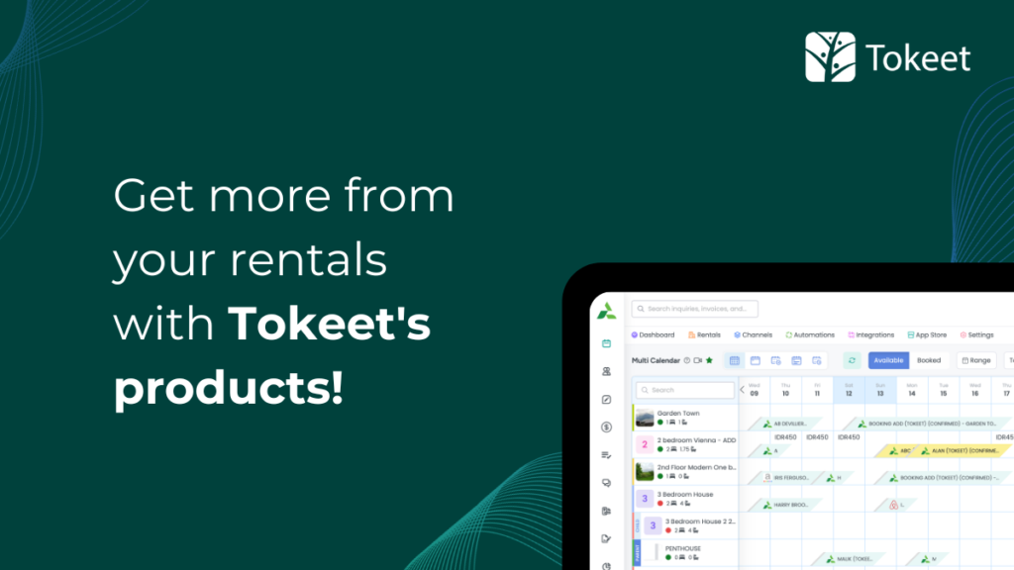
Task: Click the Search inquiries, invoices field
Action: (x=694, y=309)
